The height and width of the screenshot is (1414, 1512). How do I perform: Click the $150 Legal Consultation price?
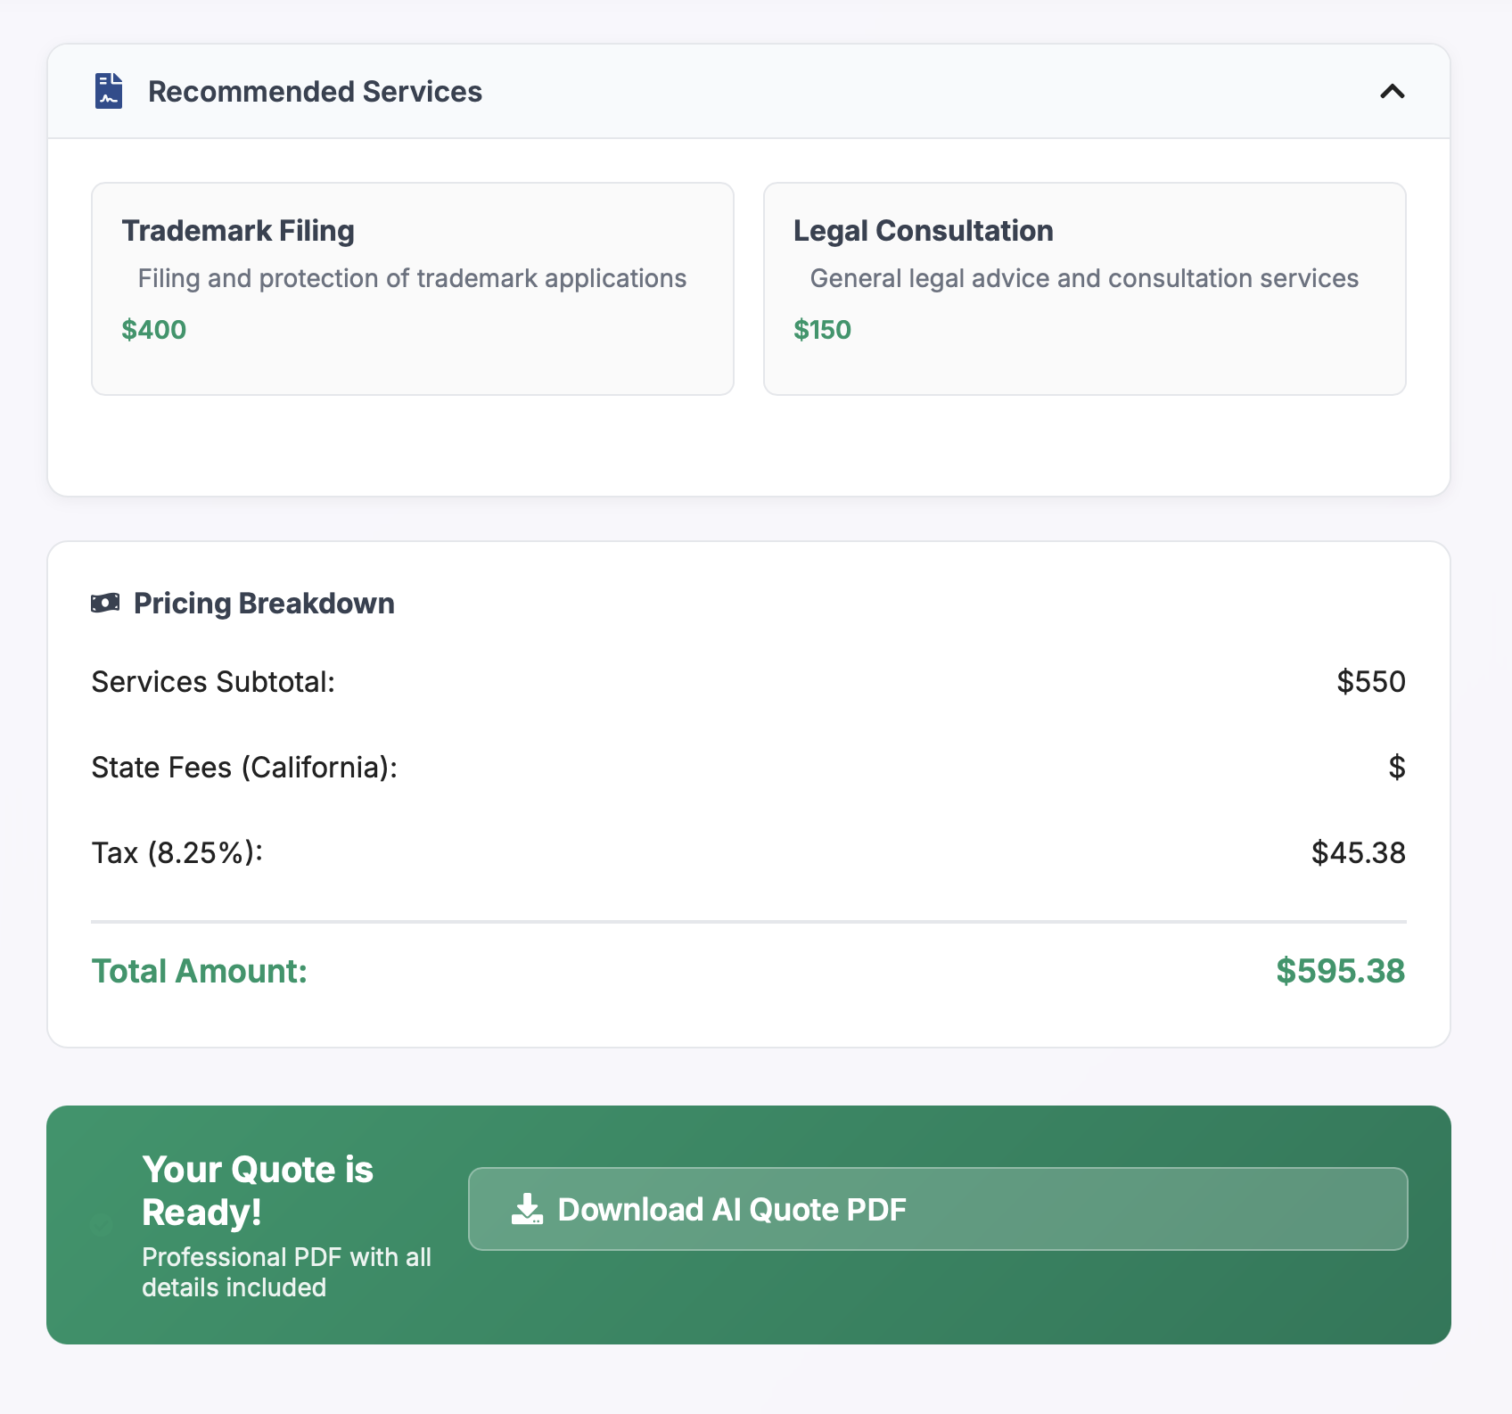822,330
